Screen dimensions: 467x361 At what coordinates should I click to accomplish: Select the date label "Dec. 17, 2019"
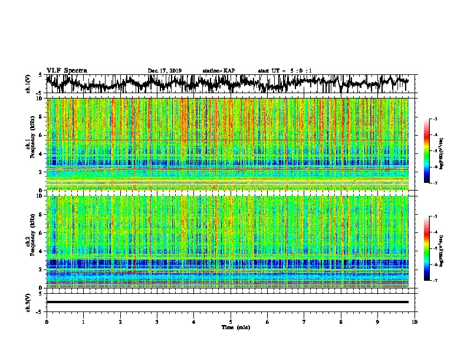point(165,71)
